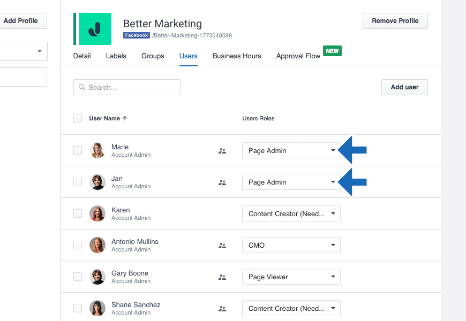The width and height of the screenshot is (466, 321).
Task: Open the Approval Flow tab
Action: (x=298, y=56)
